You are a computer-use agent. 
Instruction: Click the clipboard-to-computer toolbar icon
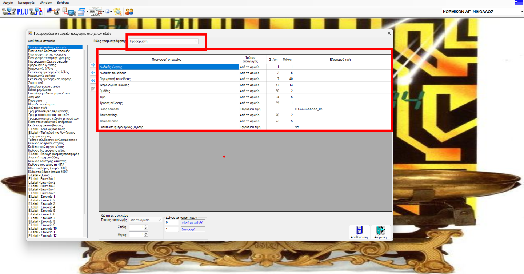(69, 12)
